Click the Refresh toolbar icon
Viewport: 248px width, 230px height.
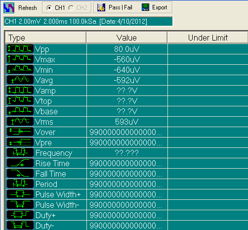[9, 8]
